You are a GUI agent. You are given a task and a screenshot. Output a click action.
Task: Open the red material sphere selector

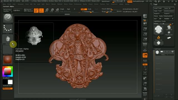8,60
